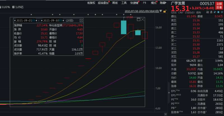Click the 16.00 price axis label
Viewport: 224px width, 116px height.
[158, 27]
